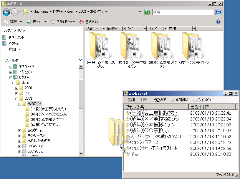Collapse the フォルダ pane chevron

click(x=80, y=60)
